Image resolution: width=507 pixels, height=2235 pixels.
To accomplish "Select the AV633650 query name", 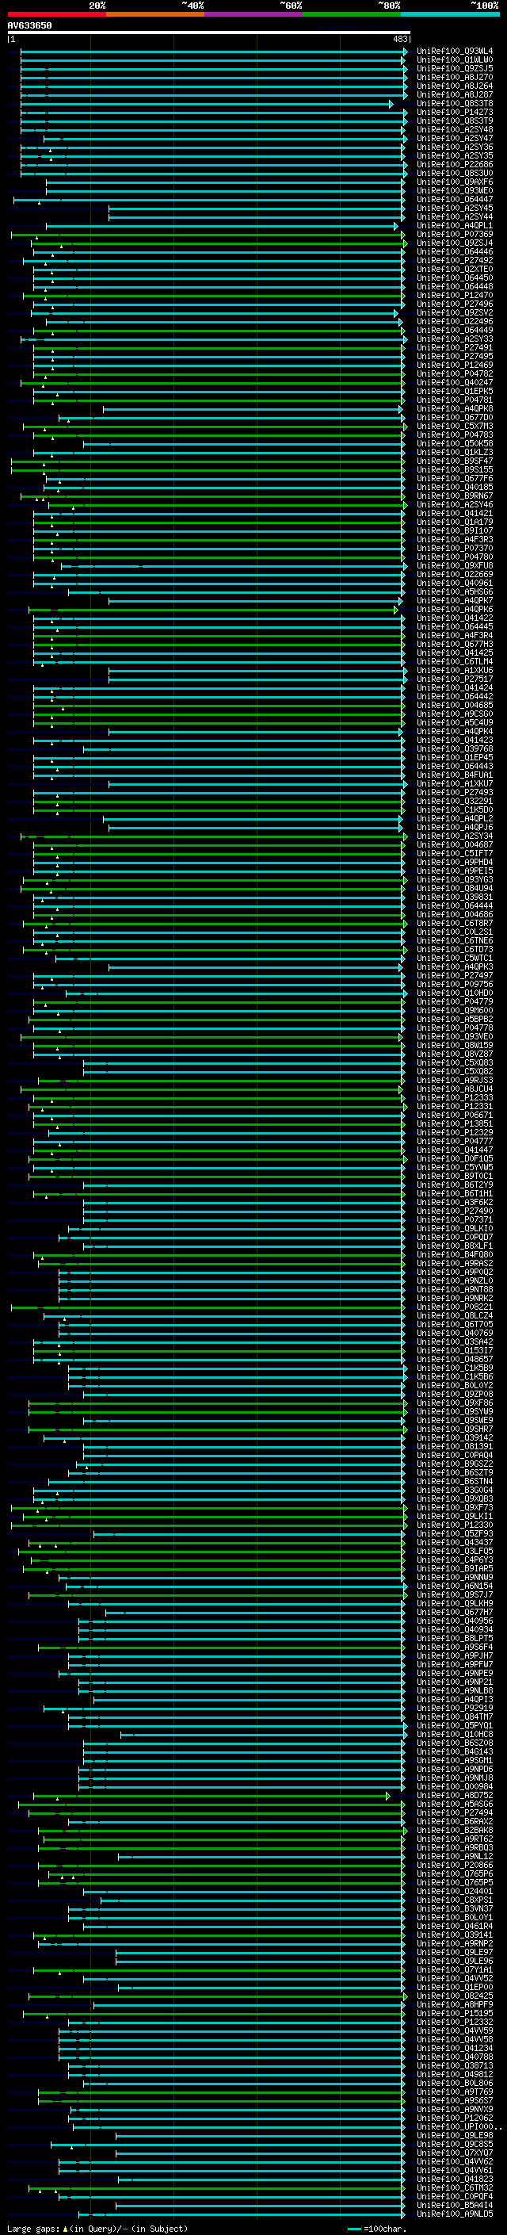I will (x=29, y=25).
